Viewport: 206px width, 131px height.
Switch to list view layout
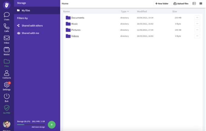pos(194,4)
